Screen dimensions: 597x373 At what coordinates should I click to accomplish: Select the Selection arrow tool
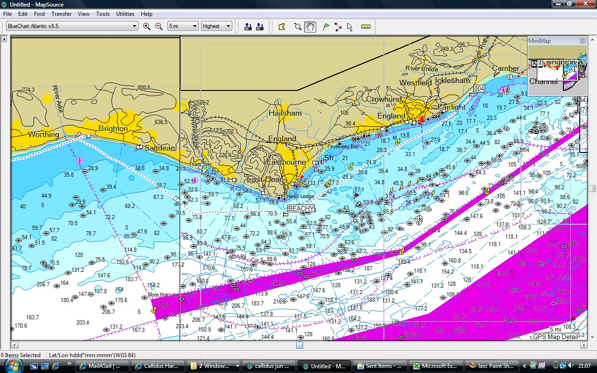pyautogui.click(x=350, y=27)
